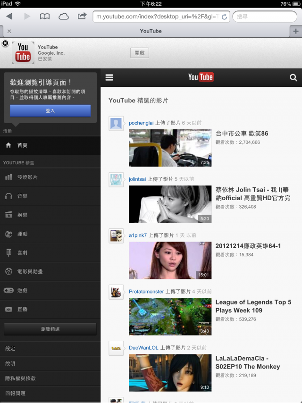The width and height of the screenshot is (302, 403).
Task: Click the 開啟 open app button
Action: 140,53
